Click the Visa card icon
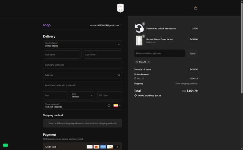243x150 pixels. pyautogui.click(x=90, y=147)
